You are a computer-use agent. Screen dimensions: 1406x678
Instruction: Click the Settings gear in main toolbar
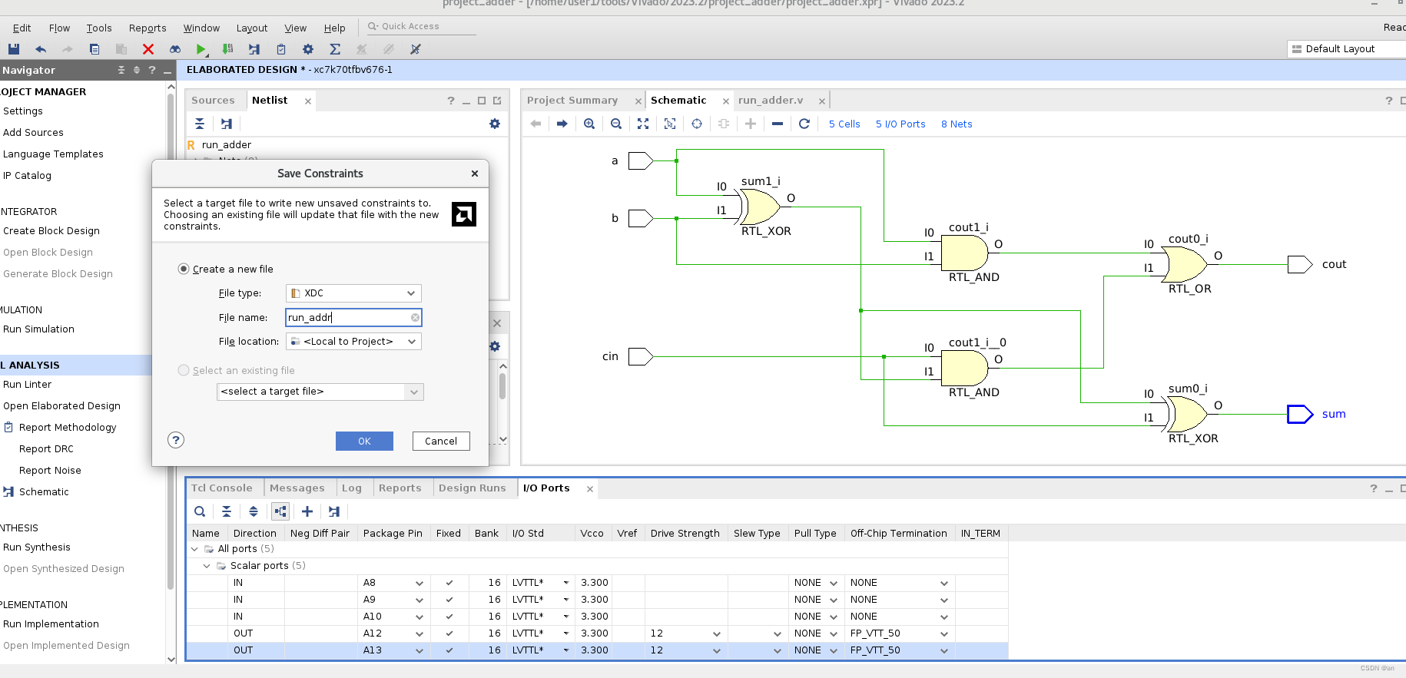point(308,49)
